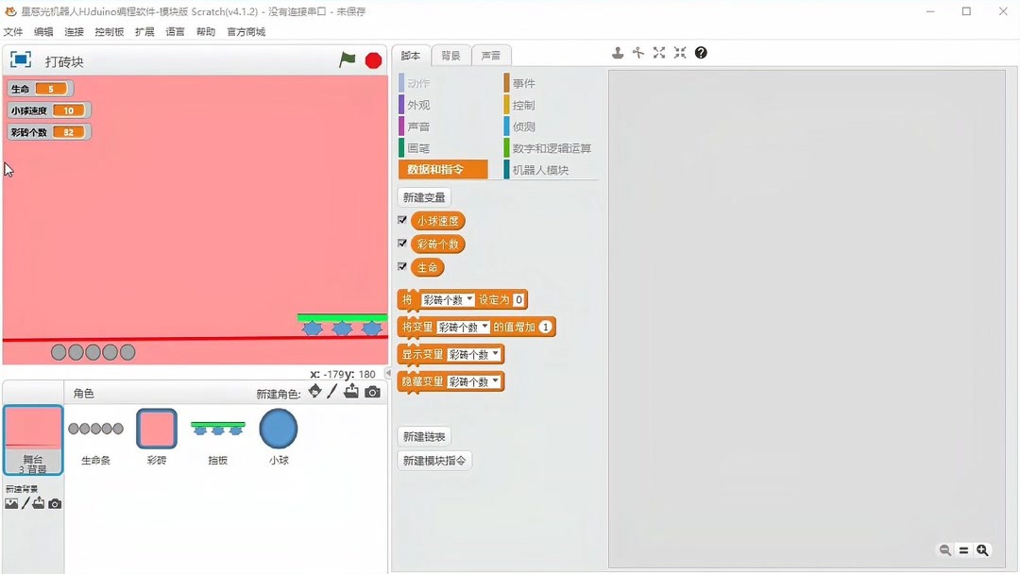The width and height of the screenshot is (1020, 574).
Task: Click the 新建变量 button
Action: pos(423,196)
